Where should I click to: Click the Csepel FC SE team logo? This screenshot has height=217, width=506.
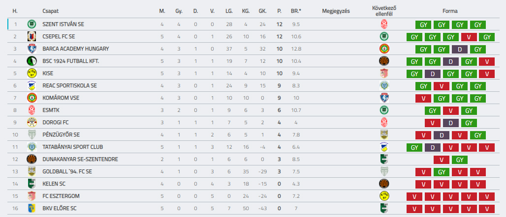tap(32, 36)
